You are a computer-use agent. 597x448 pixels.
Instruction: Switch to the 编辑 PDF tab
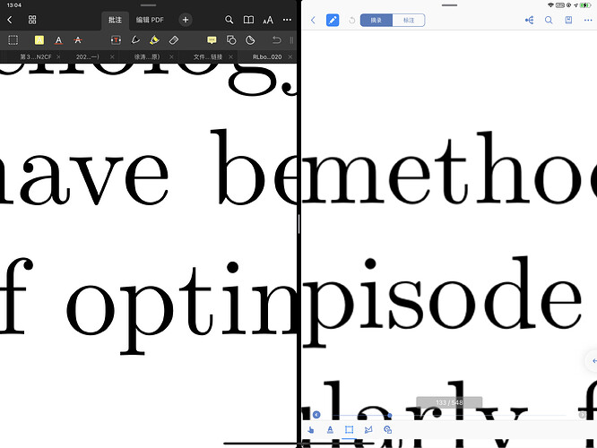tap(150, 20)
